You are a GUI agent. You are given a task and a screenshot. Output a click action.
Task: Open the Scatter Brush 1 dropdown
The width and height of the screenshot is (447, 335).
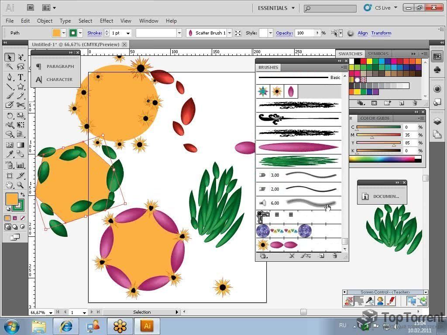(x=229, y=33)
